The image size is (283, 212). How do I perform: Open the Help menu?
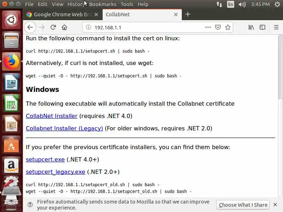tap(143, 4)
